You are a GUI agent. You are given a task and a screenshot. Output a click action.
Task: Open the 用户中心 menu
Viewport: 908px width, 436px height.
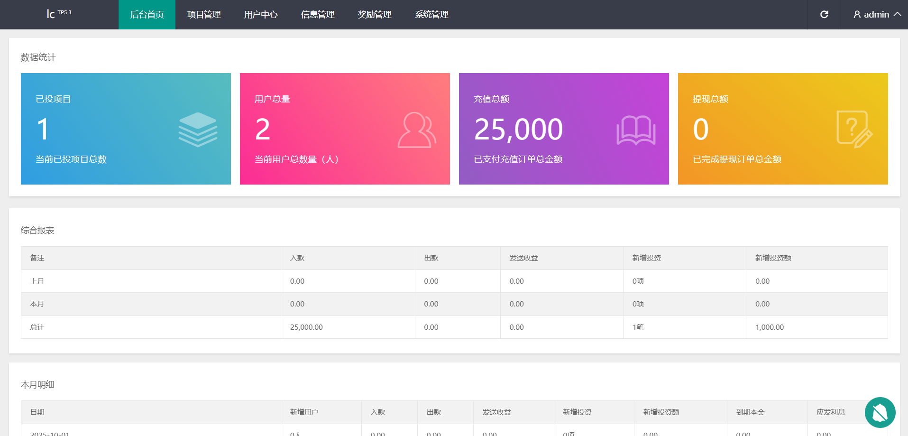pyautogui.click(x=261, y=15)
